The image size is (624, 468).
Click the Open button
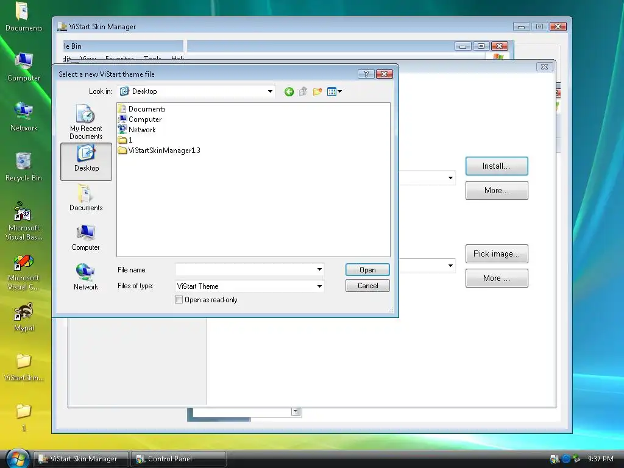point(367,270)
